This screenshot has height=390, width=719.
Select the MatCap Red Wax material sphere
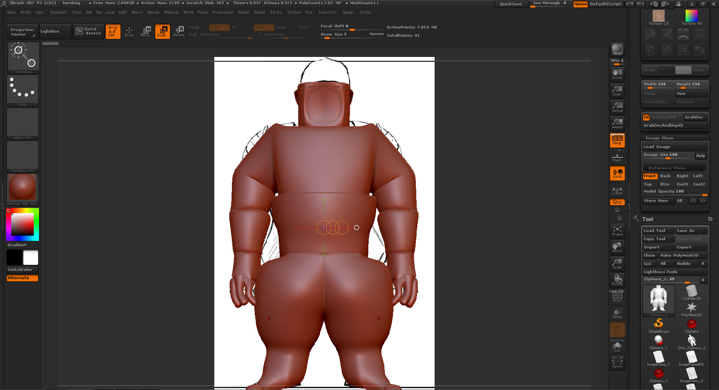click(22, 187)
